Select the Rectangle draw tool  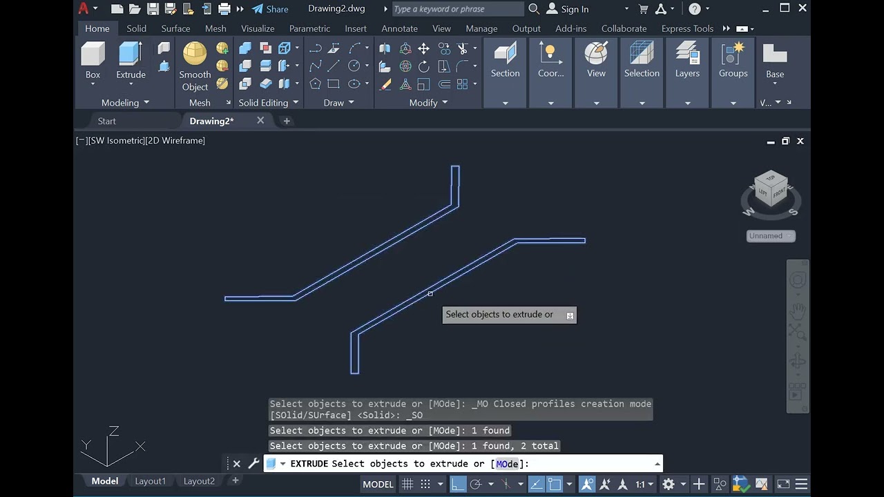click(334, 84)
